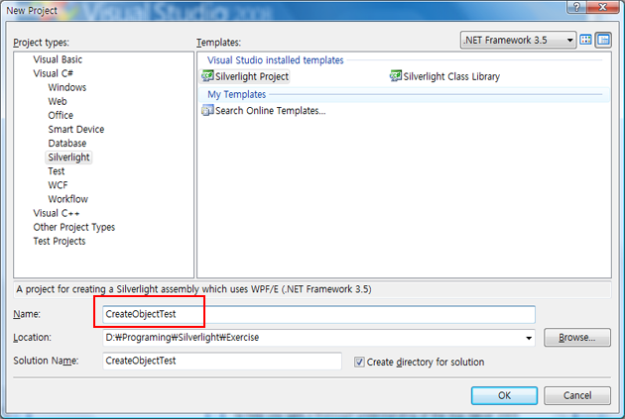Choose the WCF project type
This screenshot has width=625, height=419.
[x=58, y=185]
